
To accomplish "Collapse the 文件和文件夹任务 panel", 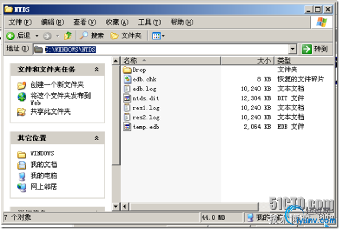I will [x=97, y=69].
